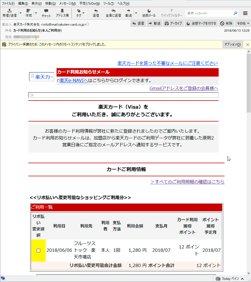
Task: Click the 12 ポイント total value
Action: point(209,265)
